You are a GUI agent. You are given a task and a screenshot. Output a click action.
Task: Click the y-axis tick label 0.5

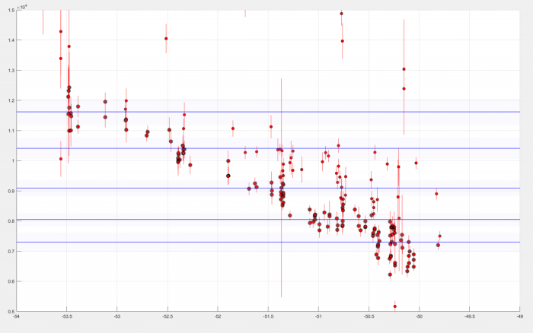(x=9, y=311)
